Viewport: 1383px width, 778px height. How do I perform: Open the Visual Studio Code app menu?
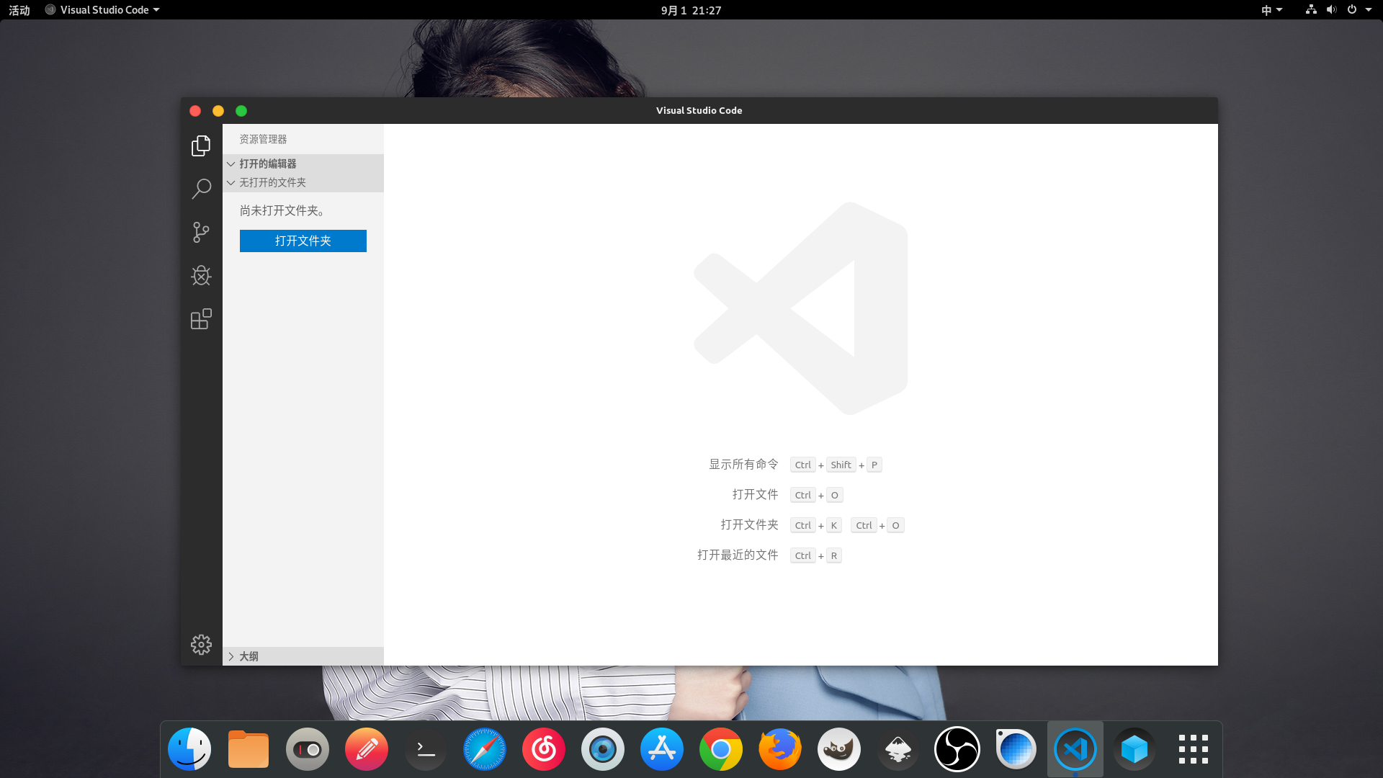coord(102,10)
